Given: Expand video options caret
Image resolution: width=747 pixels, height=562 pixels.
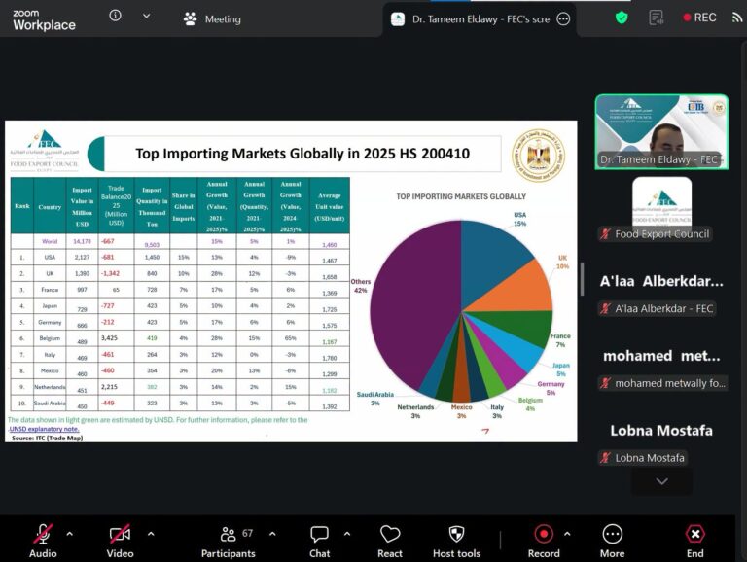Looking at the screenshot, I should (151, 534).
